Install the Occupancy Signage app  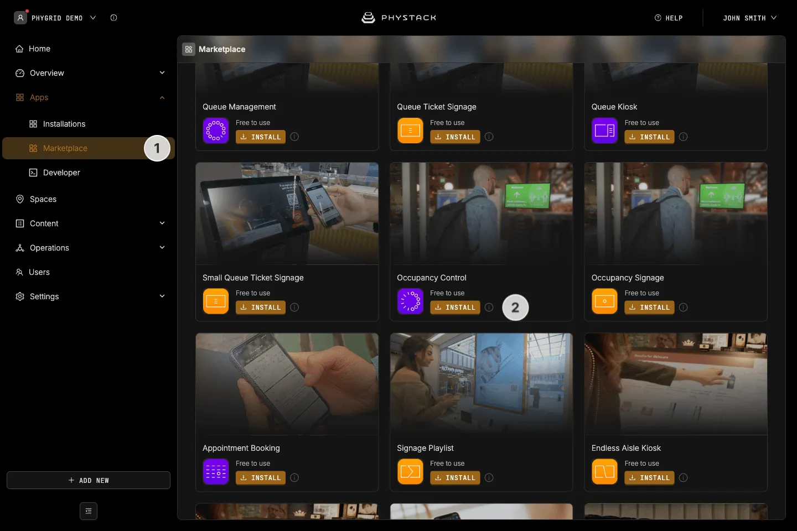[x=649, y=307]
